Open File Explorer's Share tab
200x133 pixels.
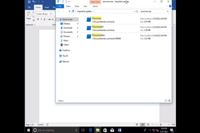point(77,6)
